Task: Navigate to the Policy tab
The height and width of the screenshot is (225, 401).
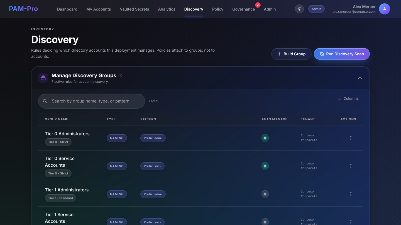Action: (218, 9)
